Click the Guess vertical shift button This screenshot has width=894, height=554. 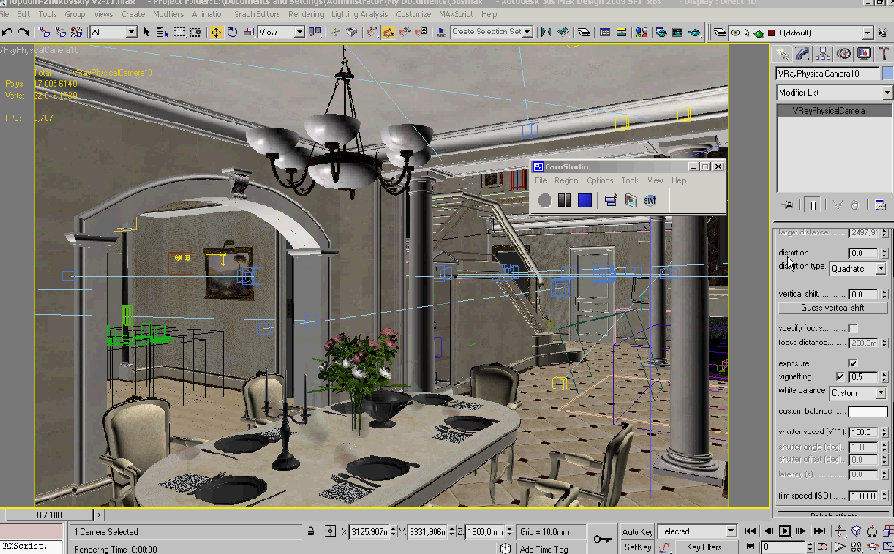pyautogui.click(x=833, y=308)
